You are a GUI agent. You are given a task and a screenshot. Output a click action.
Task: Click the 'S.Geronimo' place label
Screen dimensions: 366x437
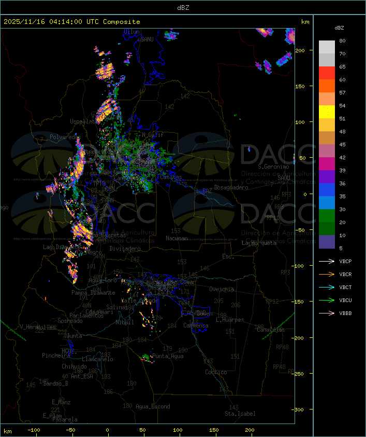tap(273, 167)
